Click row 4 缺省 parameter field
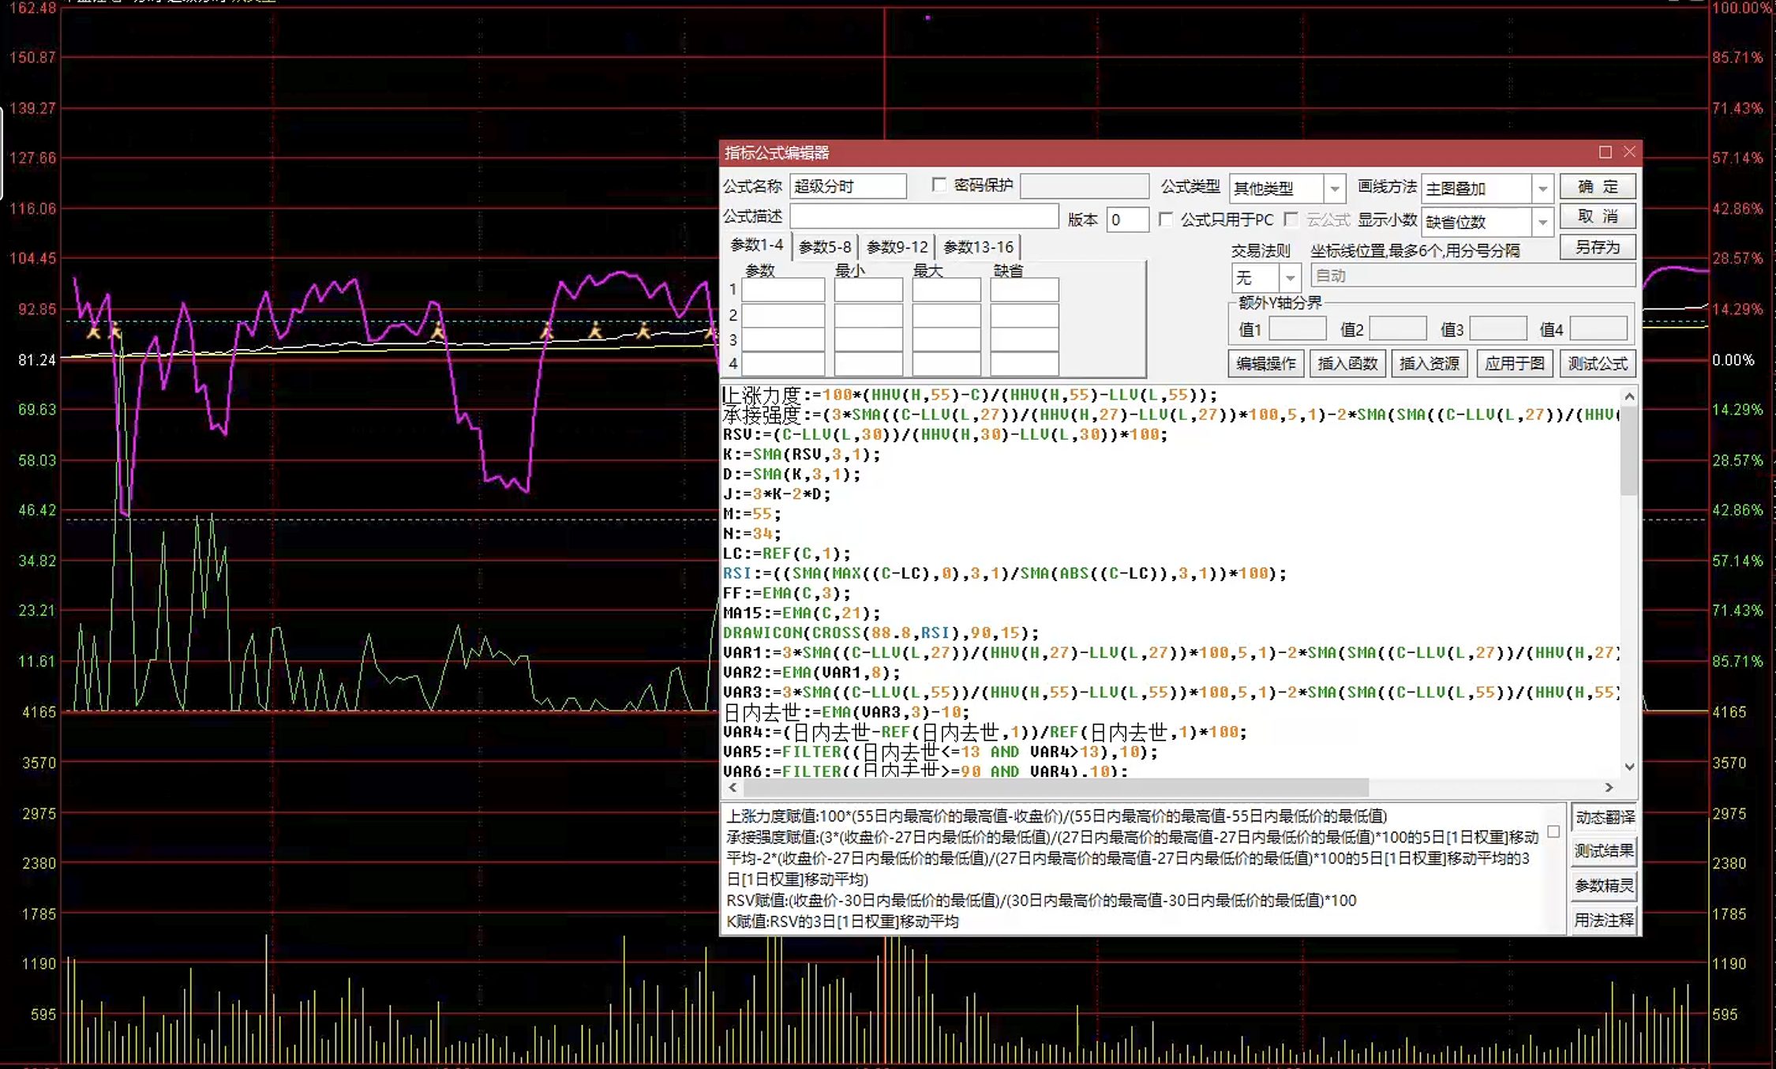1776x1069 pixels. tap(1025, 364)
